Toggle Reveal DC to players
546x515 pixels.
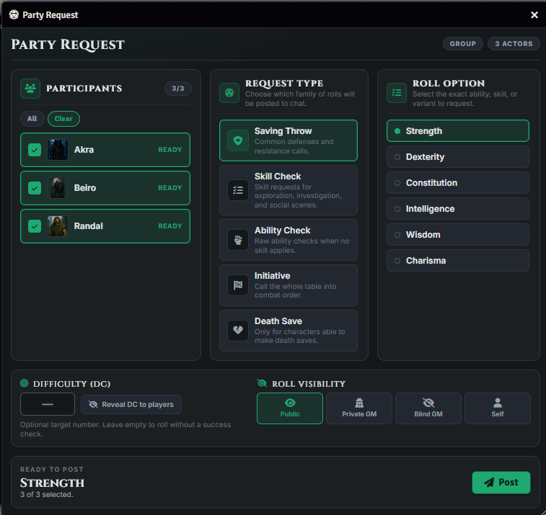[x=131, y=404]
